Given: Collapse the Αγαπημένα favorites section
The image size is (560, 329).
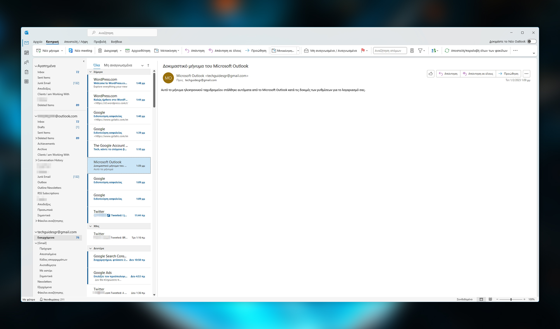Looking at the screenshot, I should pyautogui.click(x=36, y=66).
